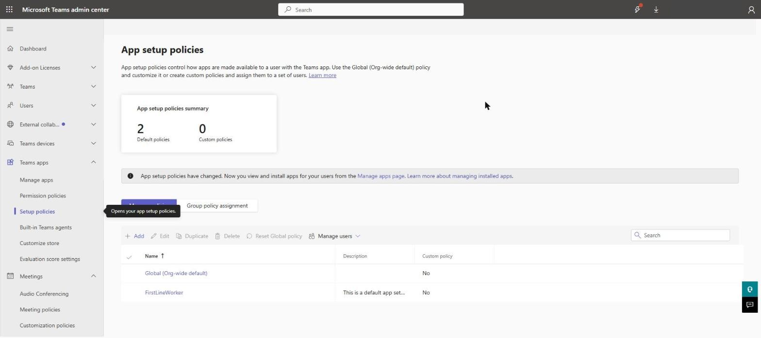
Task: Click the Teams people icon in sidebar
Action: click(x=10, y=86)
